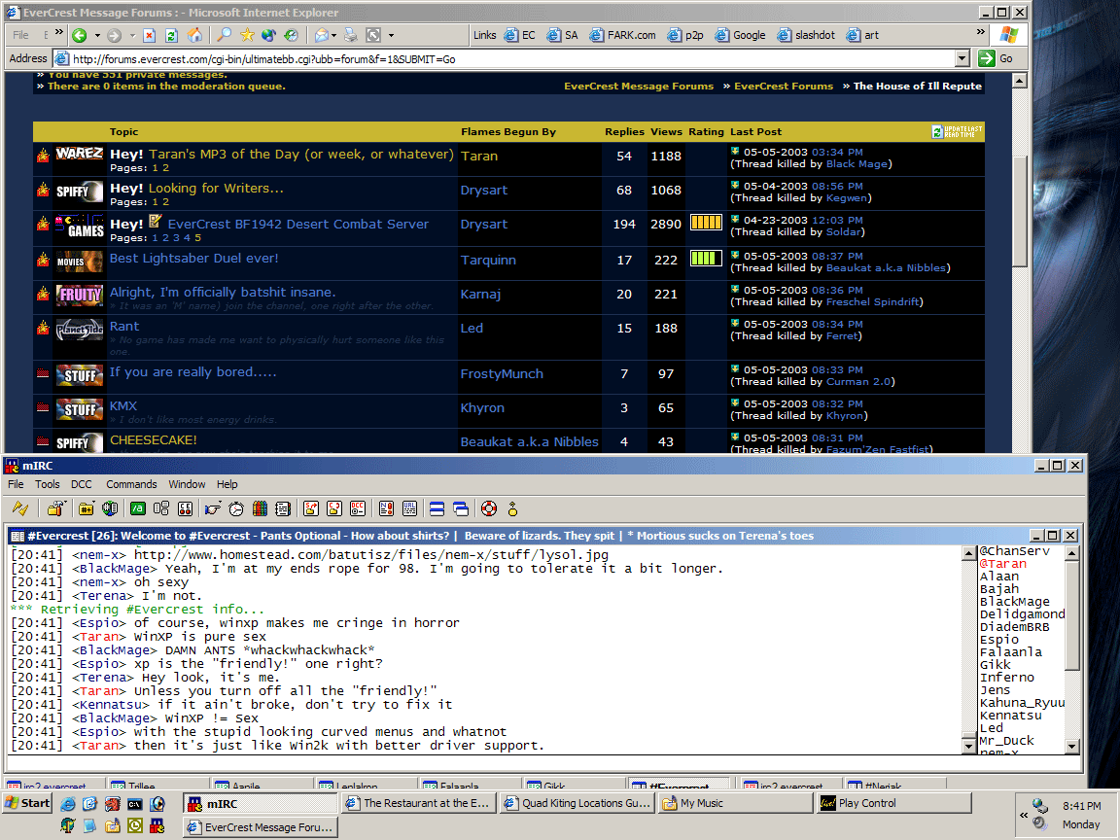Image resolution: width=1120 pixels, height=840 pixels.
Task: Open the mIRC Notify list icon
Action: tap(386, 508)
